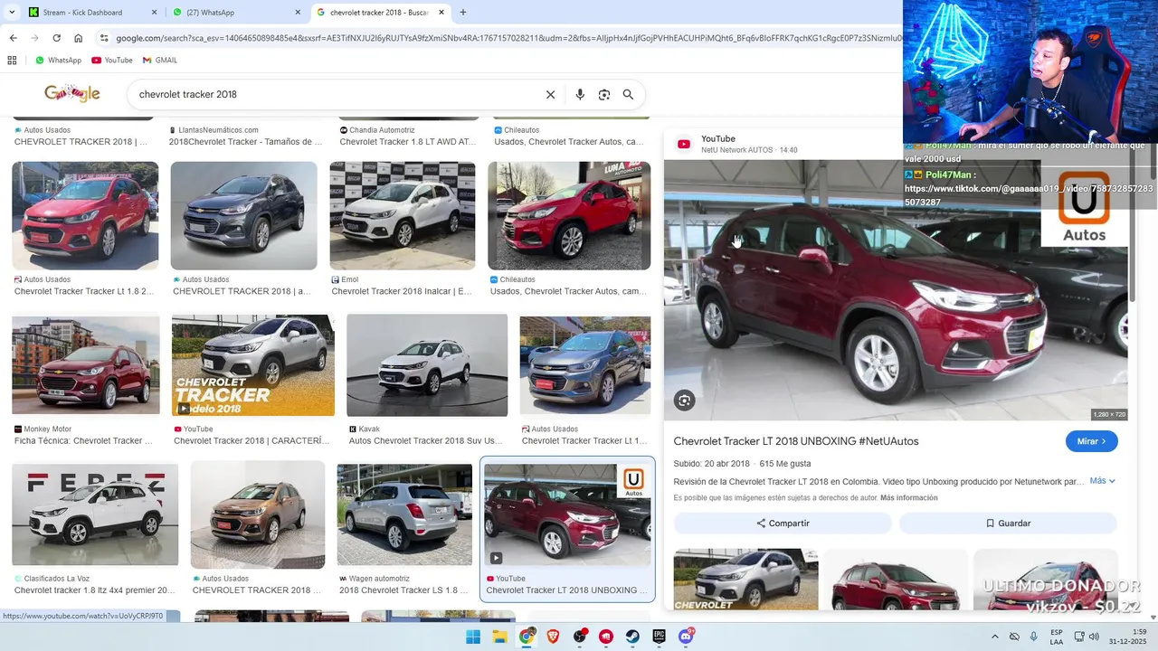Click the address bar URL
The width and height of the screenshot is (1158, 651).
point(507,38)
